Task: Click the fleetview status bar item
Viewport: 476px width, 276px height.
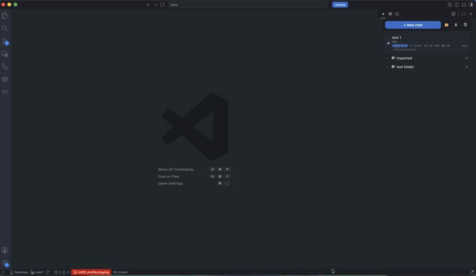Action: coord(19,272)
